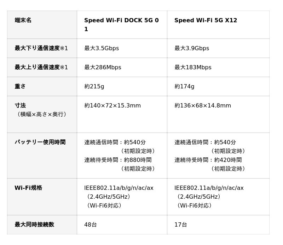Click the バッテリー使用時間 row label
The width and height of the screenshot is (283, 245).
40,142
